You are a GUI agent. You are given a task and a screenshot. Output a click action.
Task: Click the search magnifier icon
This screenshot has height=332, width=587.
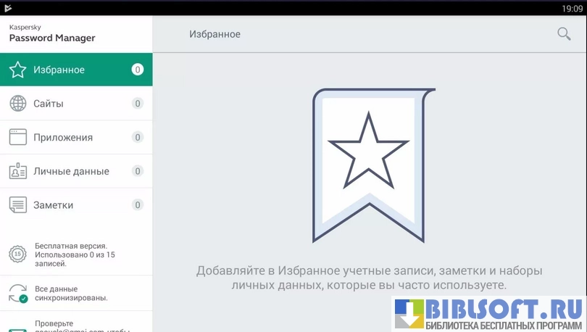click(563, 34)
